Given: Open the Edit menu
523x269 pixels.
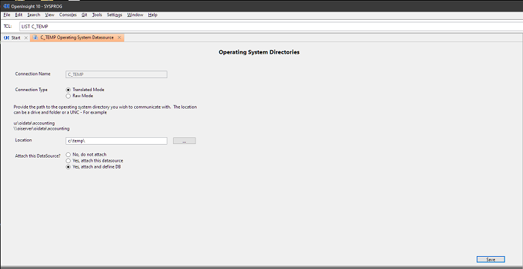Looking at the screenshot, I should pyautogui.click(x=18, y=15).
